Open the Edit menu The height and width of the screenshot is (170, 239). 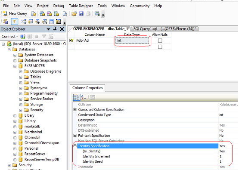pos(16,6)
